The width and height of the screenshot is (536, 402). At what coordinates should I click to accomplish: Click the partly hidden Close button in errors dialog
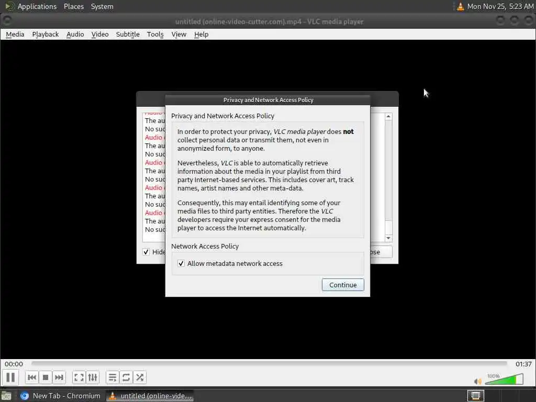(x=381, y=252)
